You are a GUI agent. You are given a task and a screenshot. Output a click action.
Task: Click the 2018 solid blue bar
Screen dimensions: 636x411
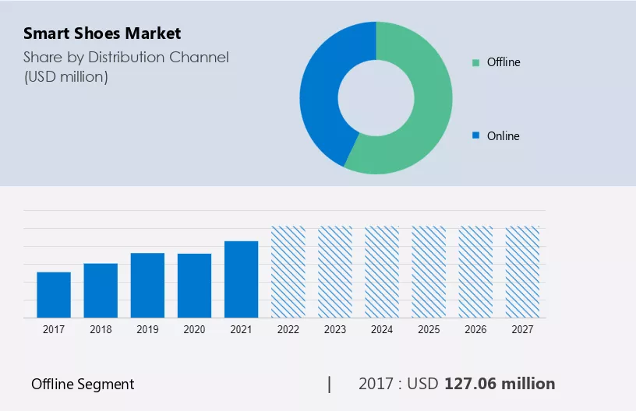click(x=101, y=291)
